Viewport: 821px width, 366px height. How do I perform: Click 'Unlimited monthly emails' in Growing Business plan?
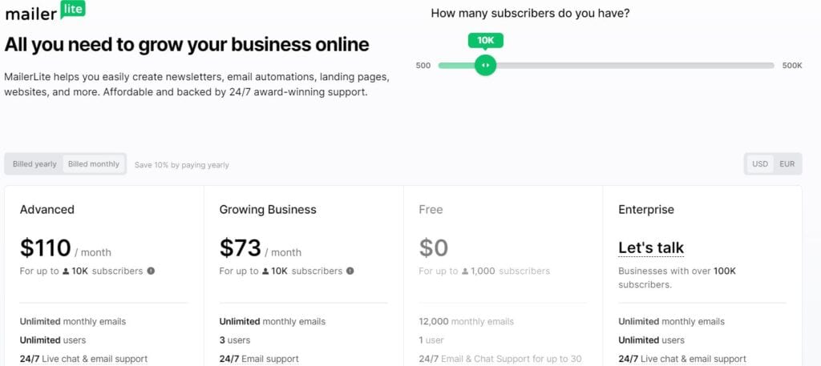pyautogui.click(x=273, y=322)
